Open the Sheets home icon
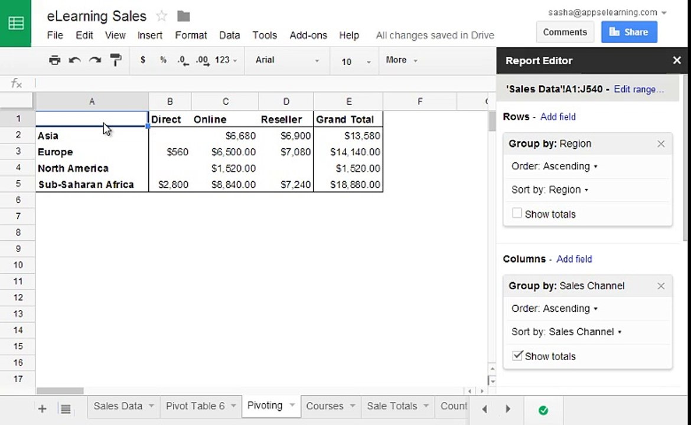The height and width of the screenshot is (425, 691). 15,23
